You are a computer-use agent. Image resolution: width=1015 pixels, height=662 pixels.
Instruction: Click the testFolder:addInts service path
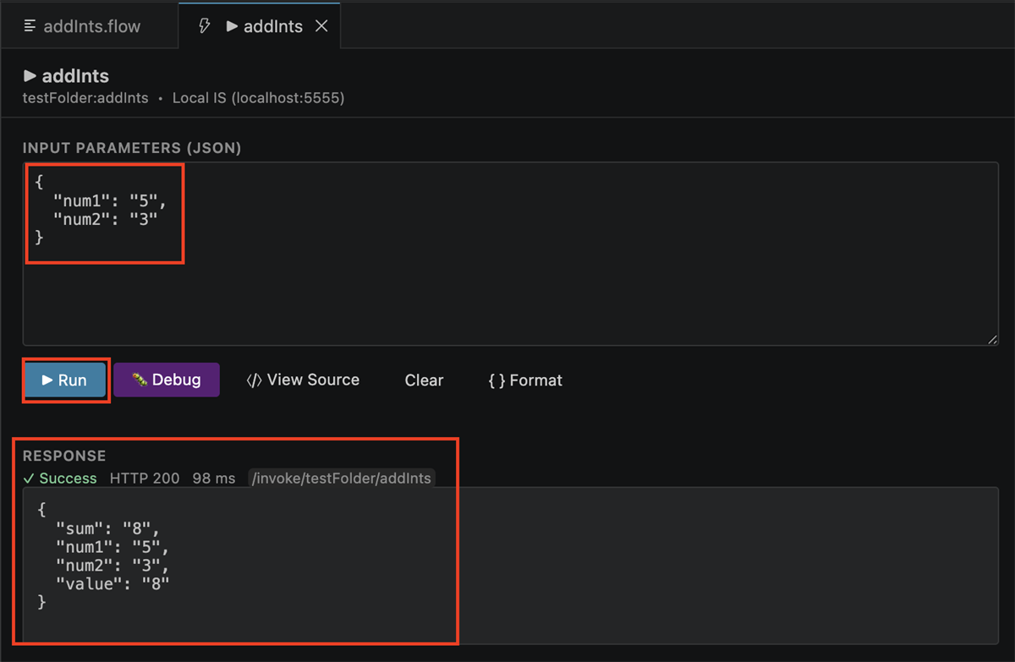coord(85,98)
